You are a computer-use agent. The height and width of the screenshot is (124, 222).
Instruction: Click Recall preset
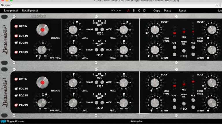[x=30, y=11]
